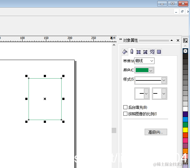Click the green outline color swatch
Image resolution: width=190 pixels, height=168 pixels.
142,70
